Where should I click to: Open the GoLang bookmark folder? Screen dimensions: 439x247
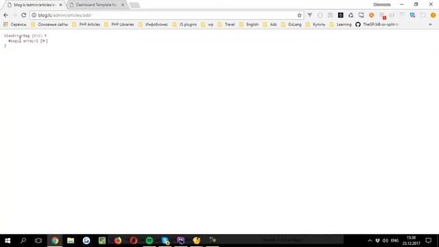291,25
